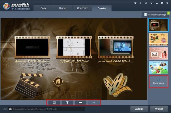Go to next menu page arrow

pyautogui.click(x=94, y=103)
